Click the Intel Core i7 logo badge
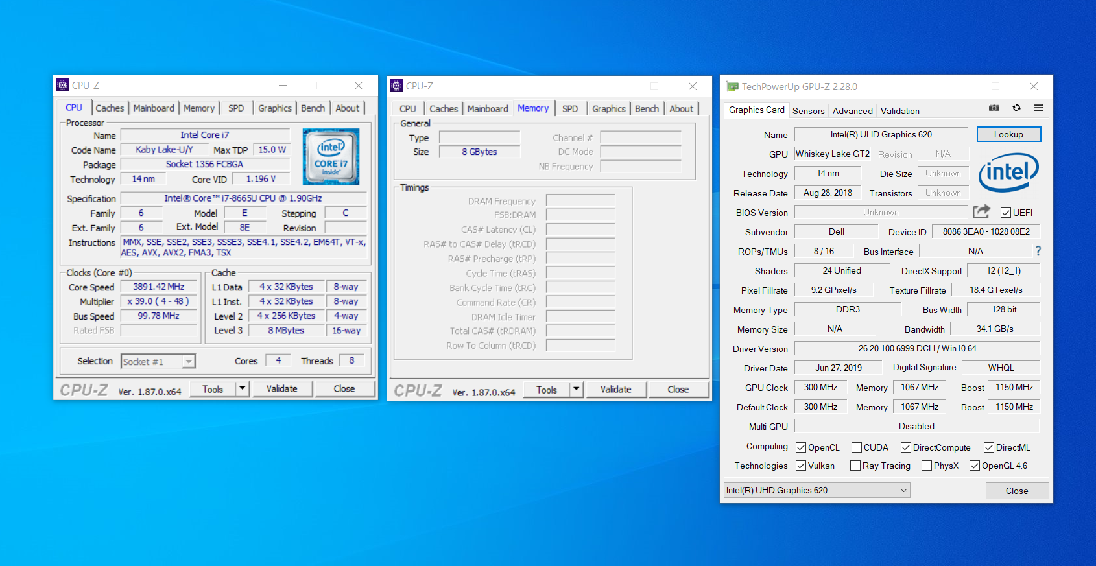 coord(331,156)
